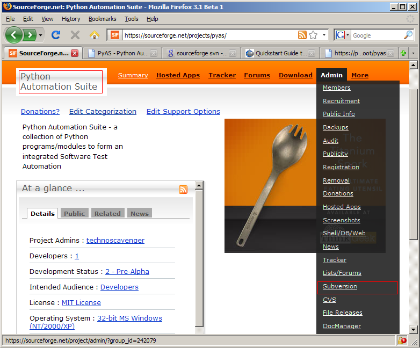Click the Google search engine icon
The image size is (420, 348).
(341, 35)
